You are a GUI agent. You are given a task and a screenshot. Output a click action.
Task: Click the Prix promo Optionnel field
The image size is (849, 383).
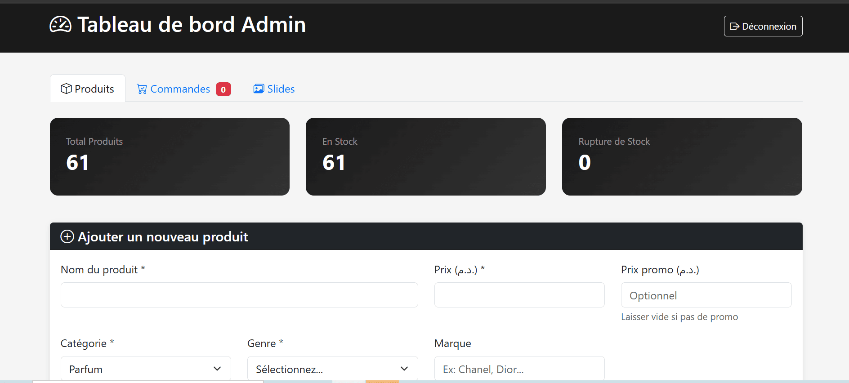(706, 295)
